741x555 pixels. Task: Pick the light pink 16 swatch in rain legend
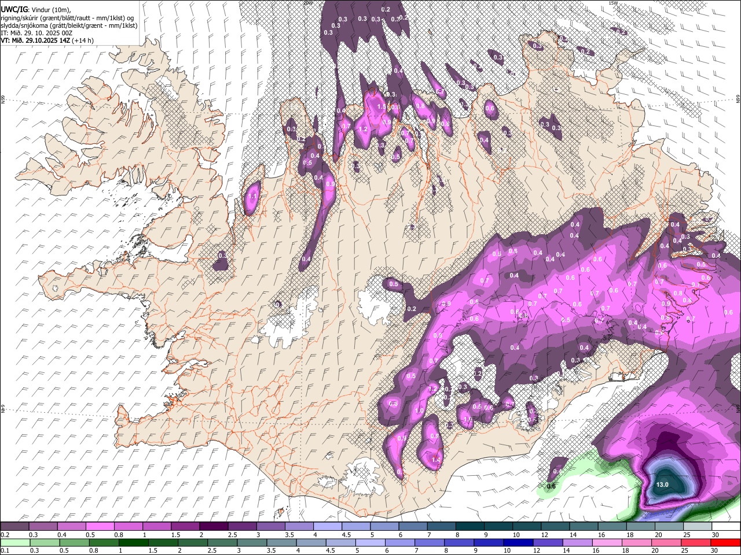tap(607, 542)
